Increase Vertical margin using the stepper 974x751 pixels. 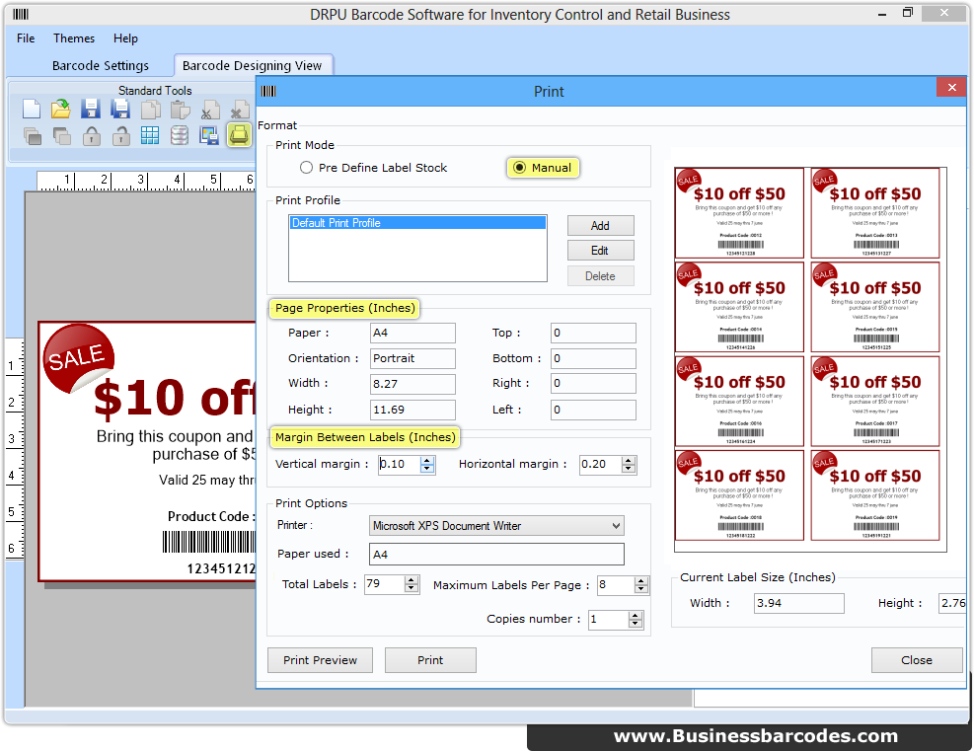[425, 460]
